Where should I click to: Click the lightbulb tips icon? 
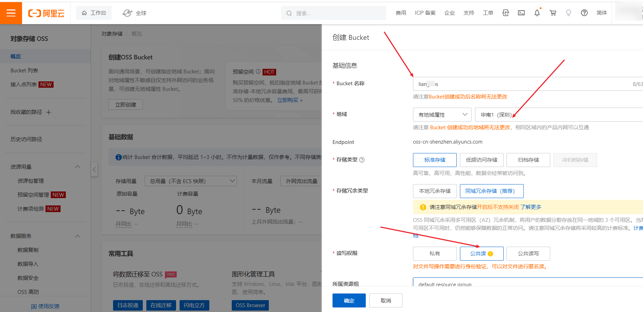[x=568, y=13]
